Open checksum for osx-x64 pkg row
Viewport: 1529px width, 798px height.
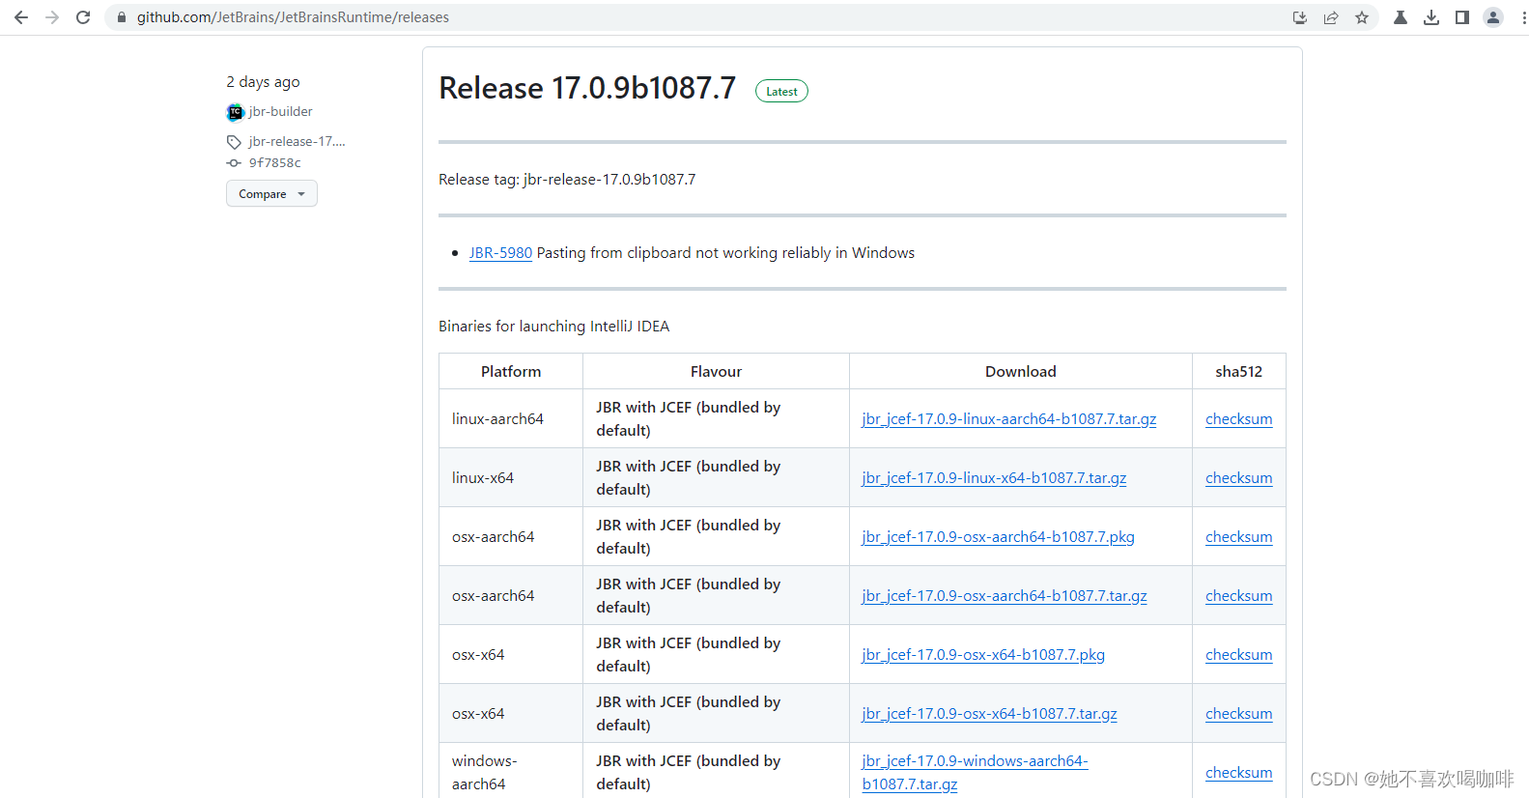click(x=1239, y=655)
